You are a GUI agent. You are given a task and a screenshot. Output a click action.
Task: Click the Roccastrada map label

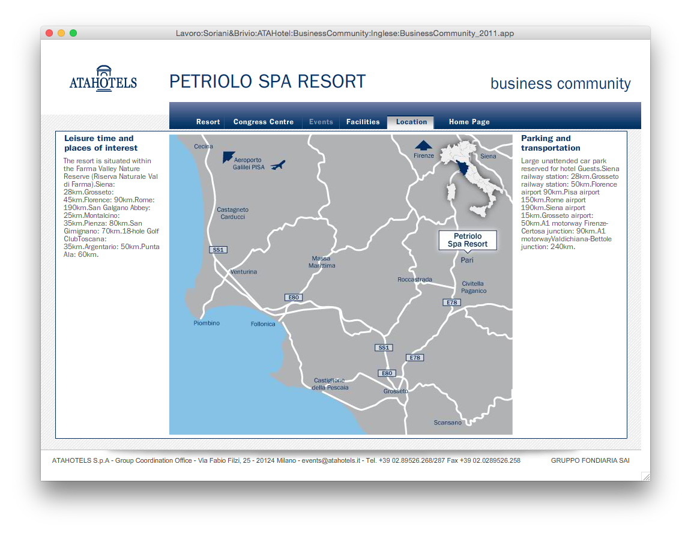(x=415, y=280)
